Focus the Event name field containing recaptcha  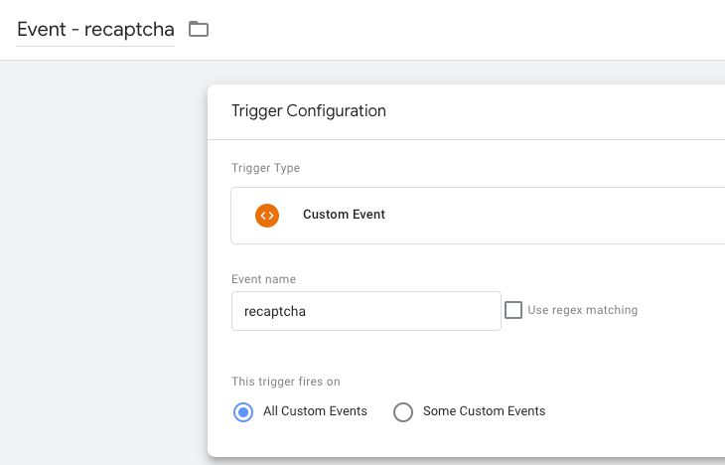click(x=366, y=311)
